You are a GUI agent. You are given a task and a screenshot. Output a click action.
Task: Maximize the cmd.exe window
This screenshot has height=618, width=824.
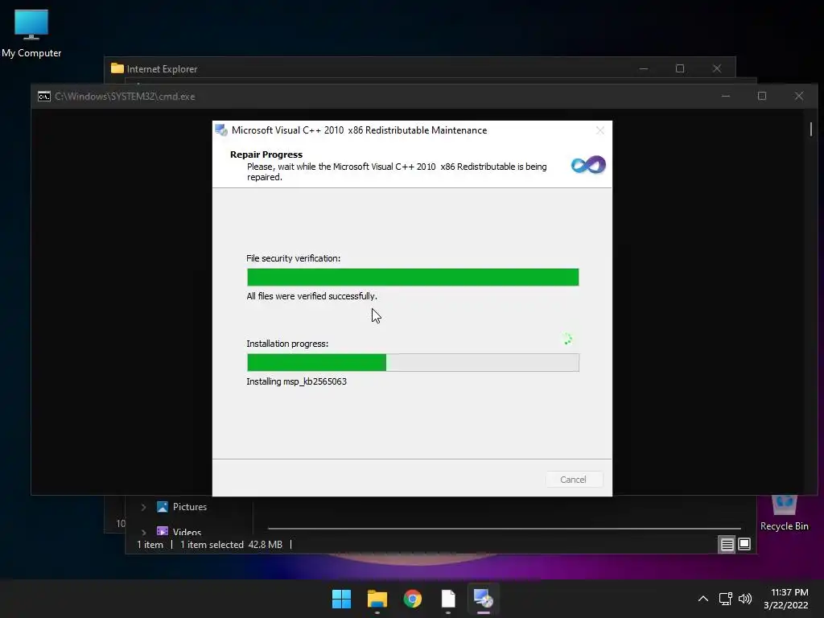click(x=762, y=97)
